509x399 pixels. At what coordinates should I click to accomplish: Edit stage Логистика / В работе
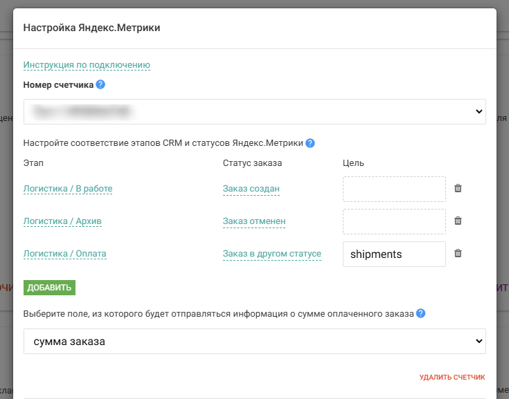coord(68,189)
